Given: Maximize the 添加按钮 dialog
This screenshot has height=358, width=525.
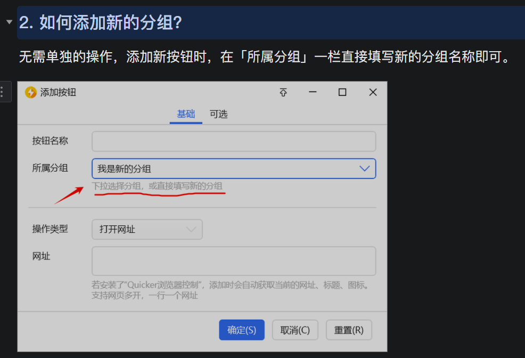Looking at the screenshot, I should (342, 92).
